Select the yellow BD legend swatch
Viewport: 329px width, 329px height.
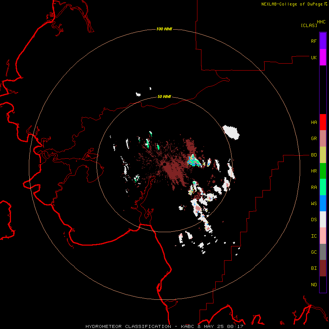pos(323,155)
